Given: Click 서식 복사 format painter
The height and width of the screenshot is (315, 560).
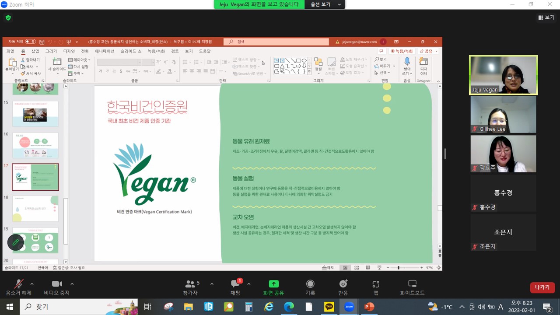Looking at the screenshot, I should coord(31,73).
